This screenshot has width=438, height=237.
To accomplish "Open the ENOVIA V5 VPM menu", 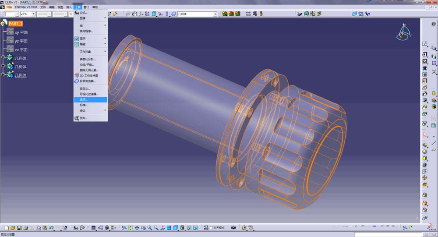I will point(26,7).
